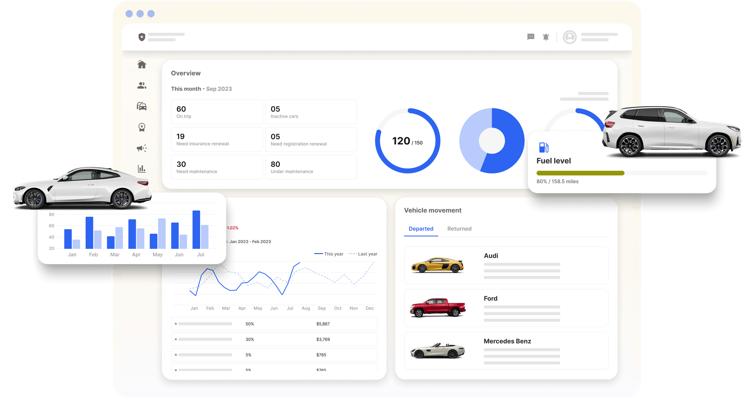Click the award badge icon in the sidebar
This screenshot has height=403, width=754.
[x=142, y=127]
